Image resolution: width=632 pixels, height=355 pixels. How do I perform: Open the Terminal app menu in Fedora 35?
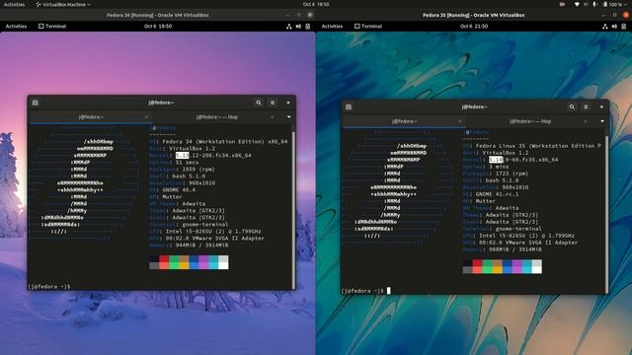[x=368, y=27]
